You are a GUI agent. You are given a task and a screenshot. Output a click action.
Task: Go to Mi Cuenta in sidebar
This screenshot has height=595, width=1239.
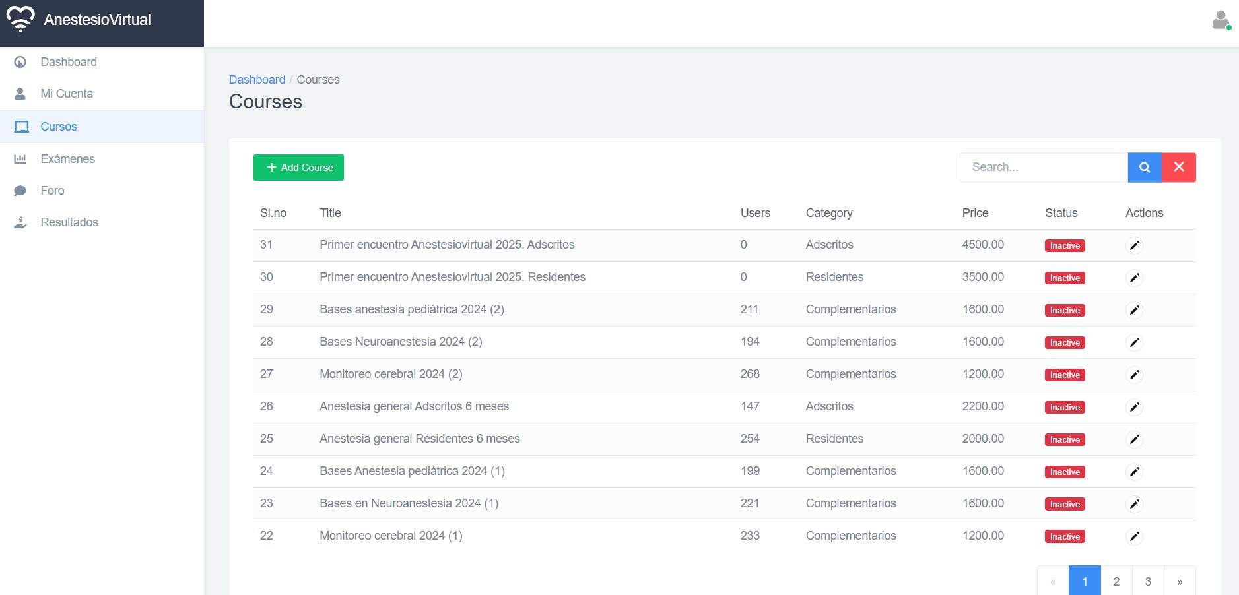click(x=67, y=94)
